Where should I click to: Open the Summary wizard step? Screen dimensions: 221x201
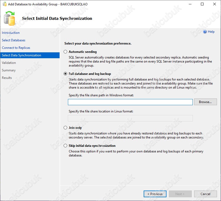click(x=9, y=70)
